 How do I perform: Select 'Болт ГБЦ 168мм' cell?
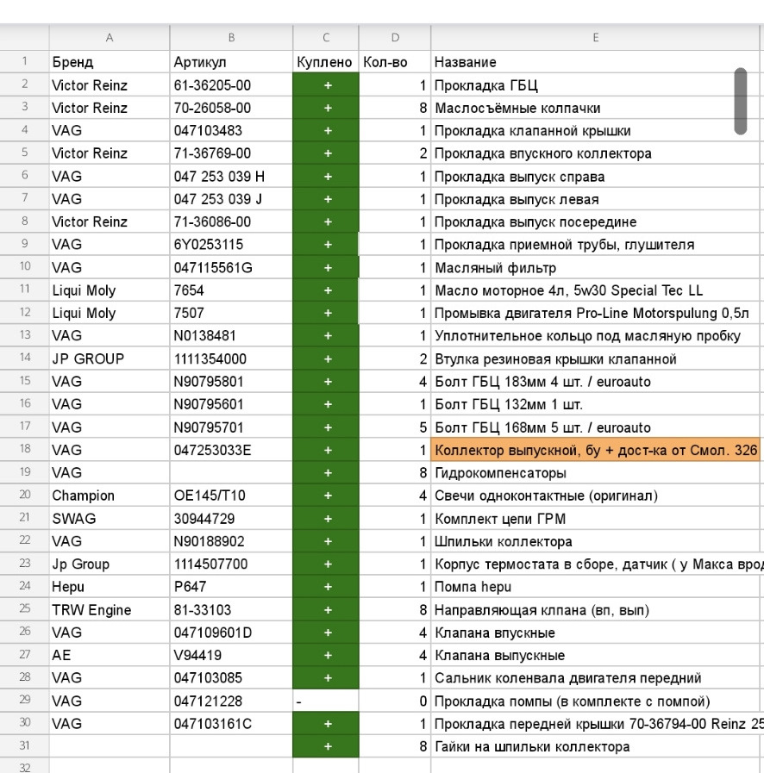pos(595,427)
